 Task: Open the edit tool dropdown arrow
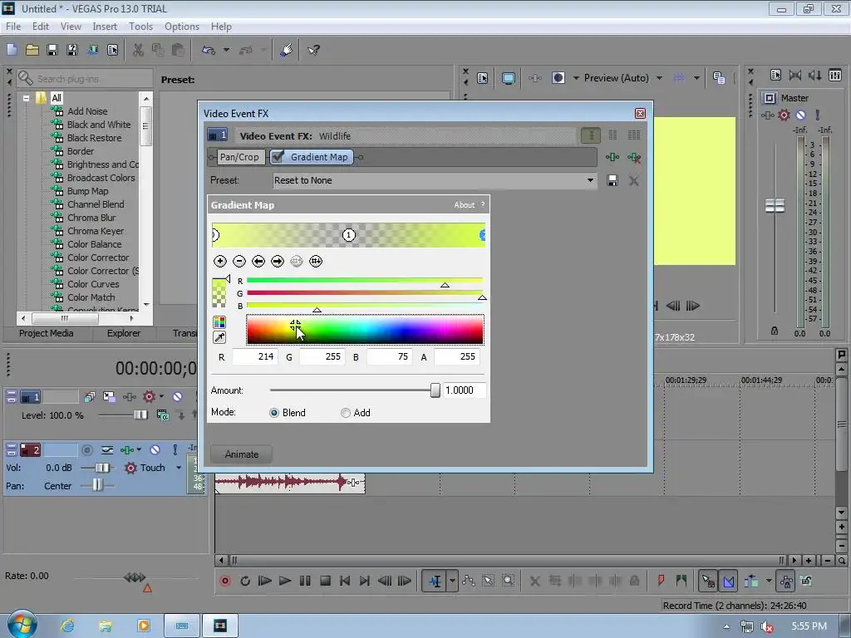click(x=452, y=581)
